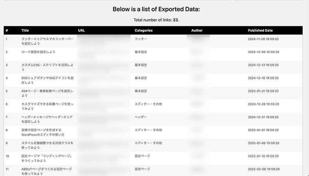This screenshot has width=309, height=176.
Task: Click the "Total number of links: 23" text
Action: coord(156,20)
